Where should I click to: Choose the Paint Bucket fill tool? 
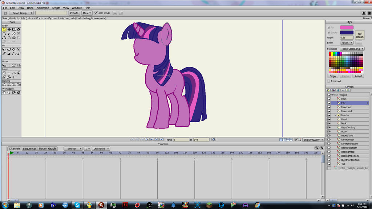[x=14, y=49]
